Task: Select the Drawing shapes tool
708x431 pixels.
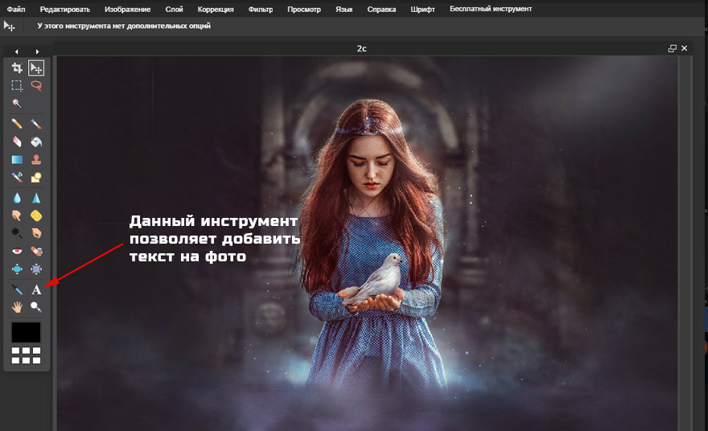Action: pyautogui.click(x=36, y=178)
